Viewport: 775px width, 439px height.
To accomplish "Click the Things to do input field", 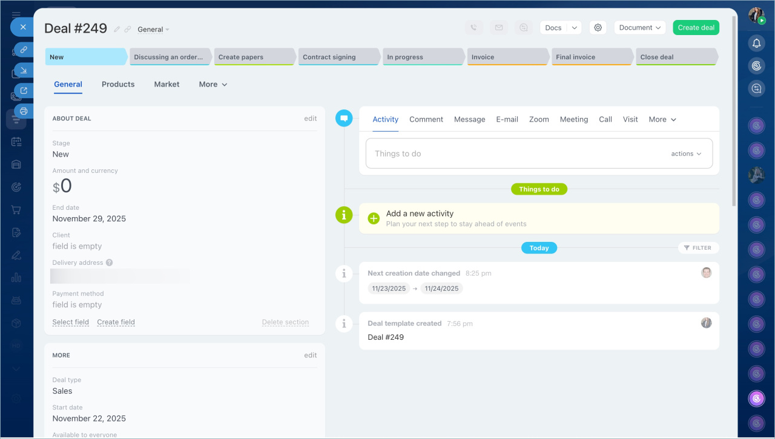I will pos(515,154).
